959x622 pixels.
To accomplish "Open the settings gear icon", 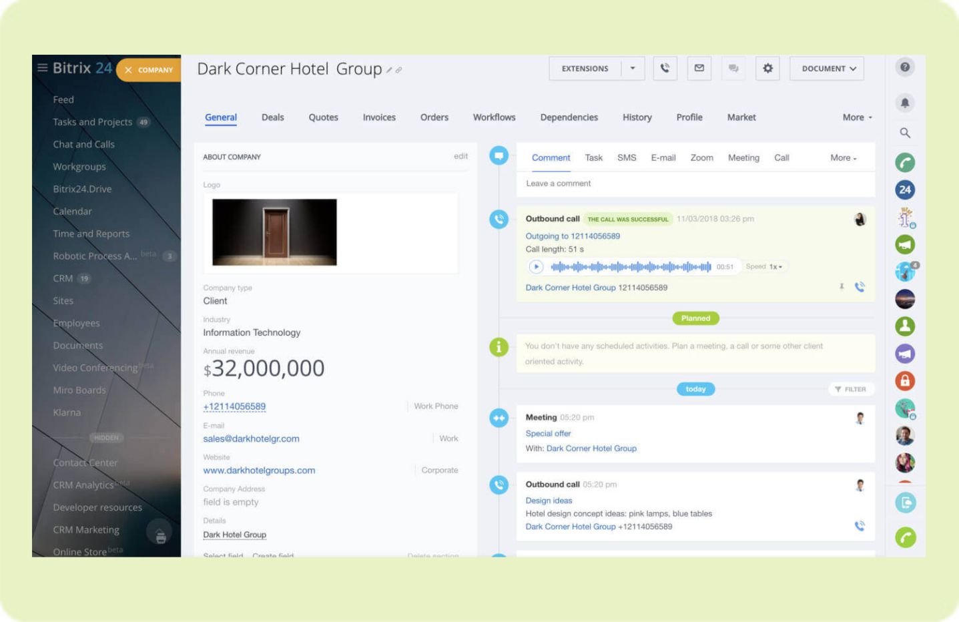I will pos(767,68).
